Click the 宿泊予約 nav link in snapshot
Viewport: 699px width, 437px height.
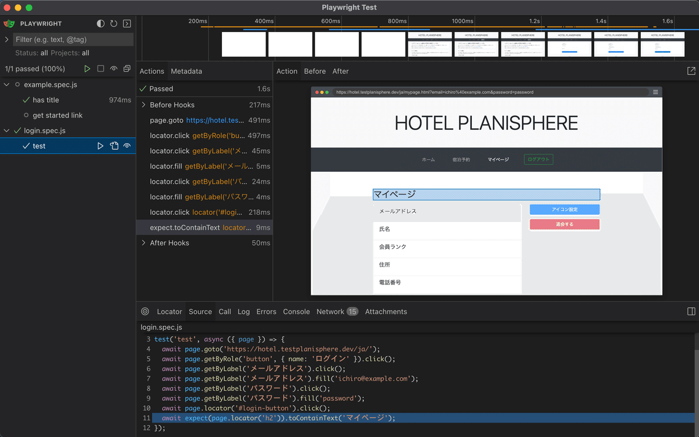461,160
